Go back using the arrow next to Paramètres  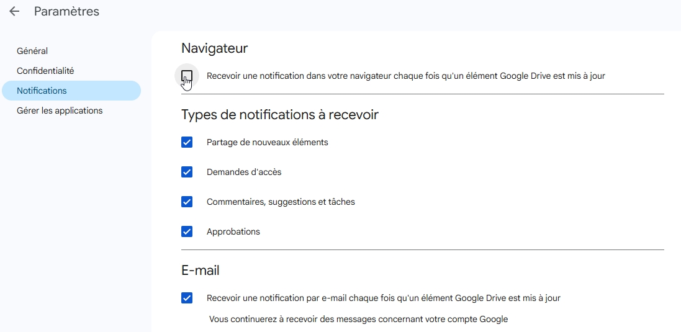pos(14,12)
